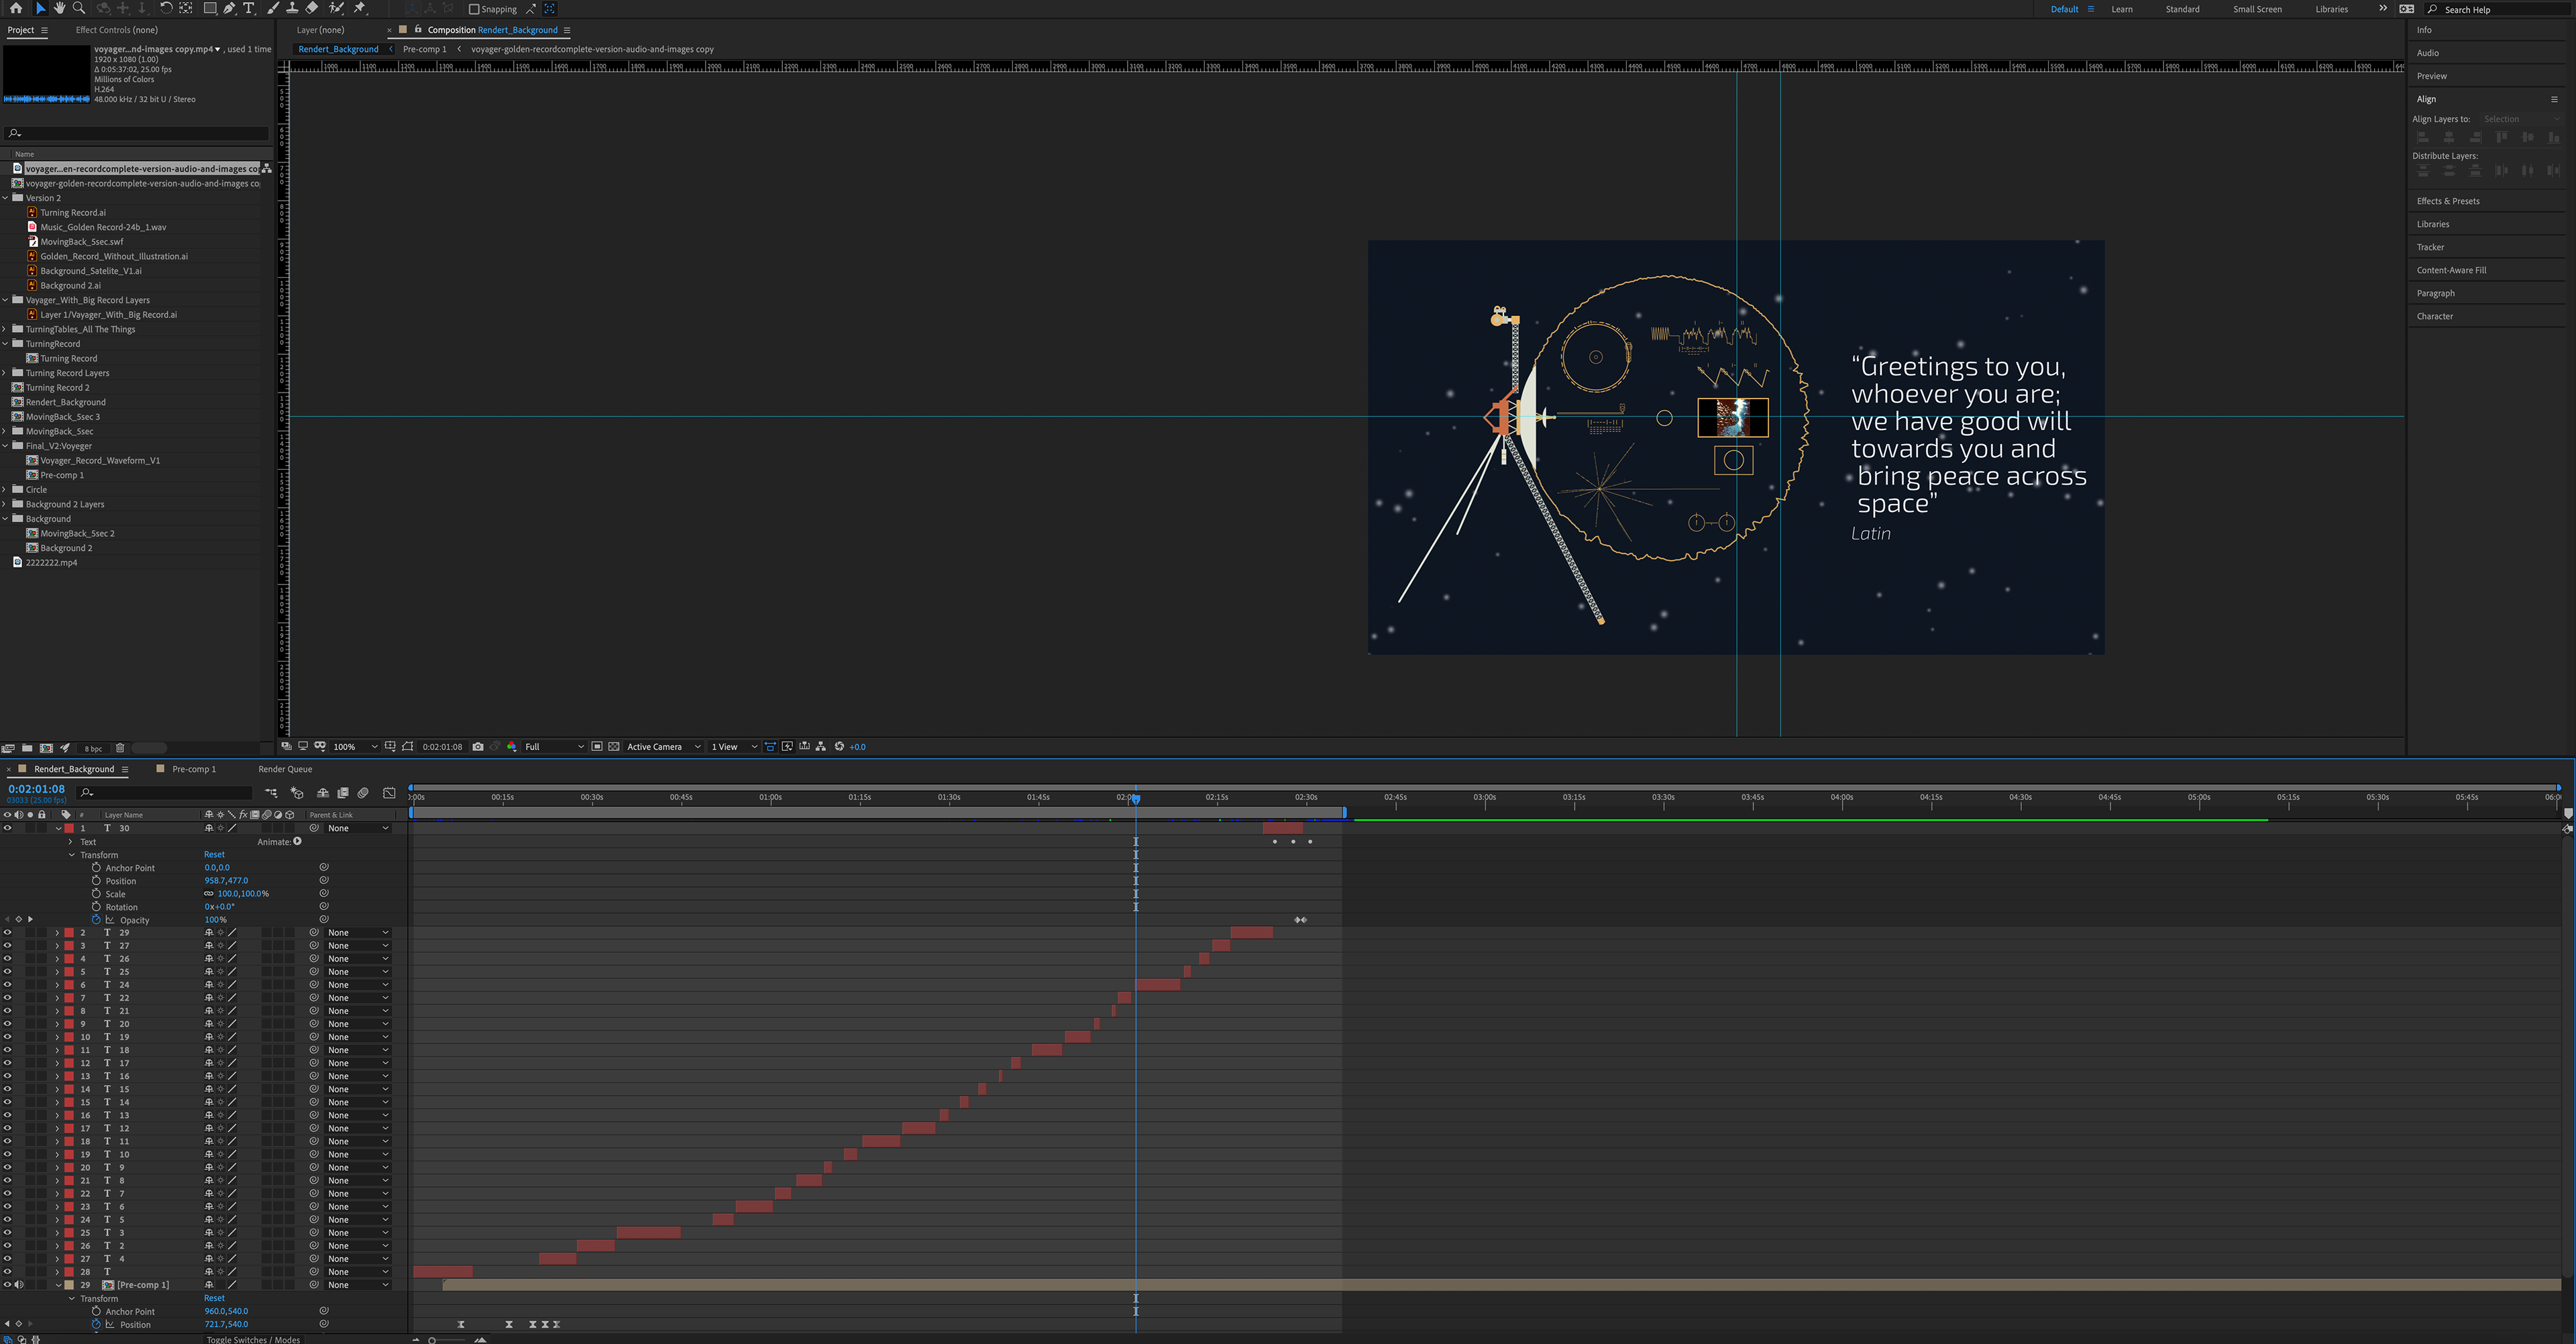Expand layer 29 properties
2576x1344 pixels.
tap(58, 933)
